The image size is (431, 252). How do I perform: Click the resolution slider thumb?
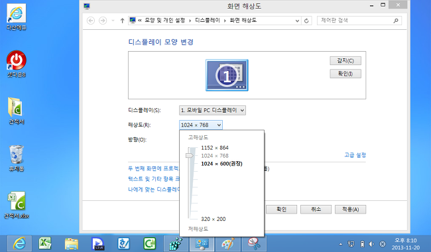(190, 156)
